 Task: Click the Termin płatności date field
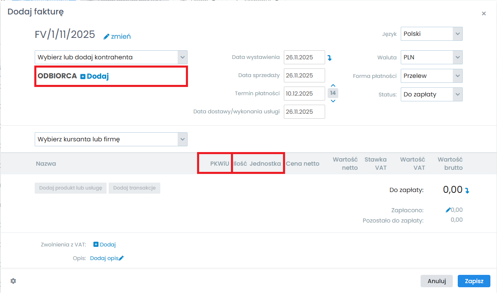[304, 94]
